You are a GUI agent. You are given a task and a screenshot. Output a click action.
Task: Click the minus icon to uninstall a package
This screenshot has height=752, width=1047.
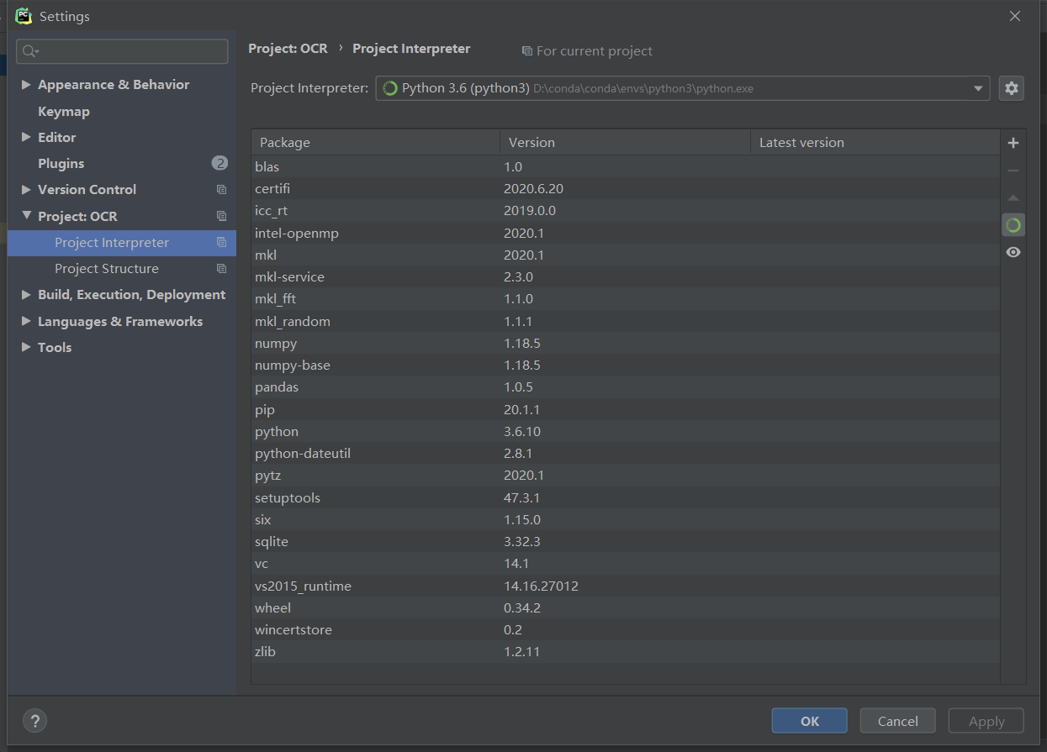(x=1013, y=171)
